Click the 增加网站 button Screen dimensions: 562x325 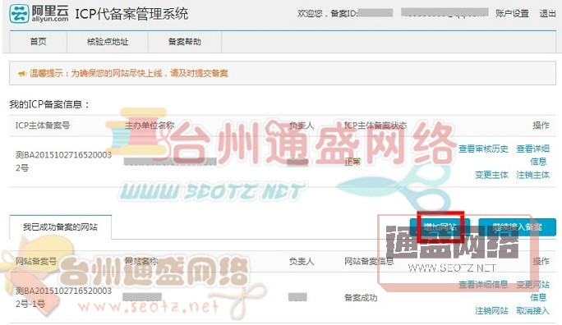[x=440, y=227]
